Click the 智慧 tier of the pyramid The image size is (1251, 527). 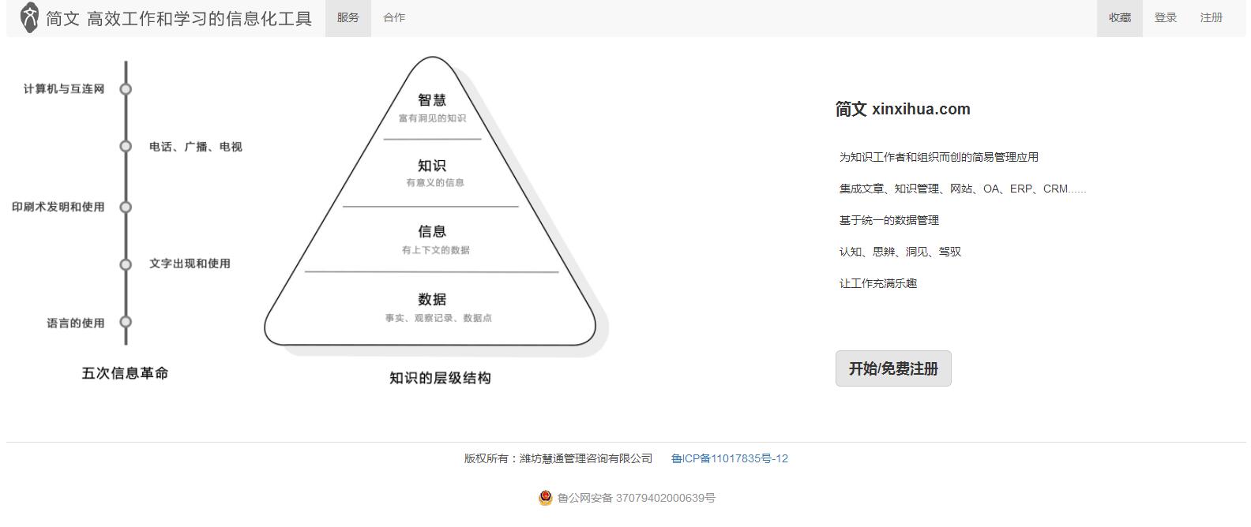point(432,107)
